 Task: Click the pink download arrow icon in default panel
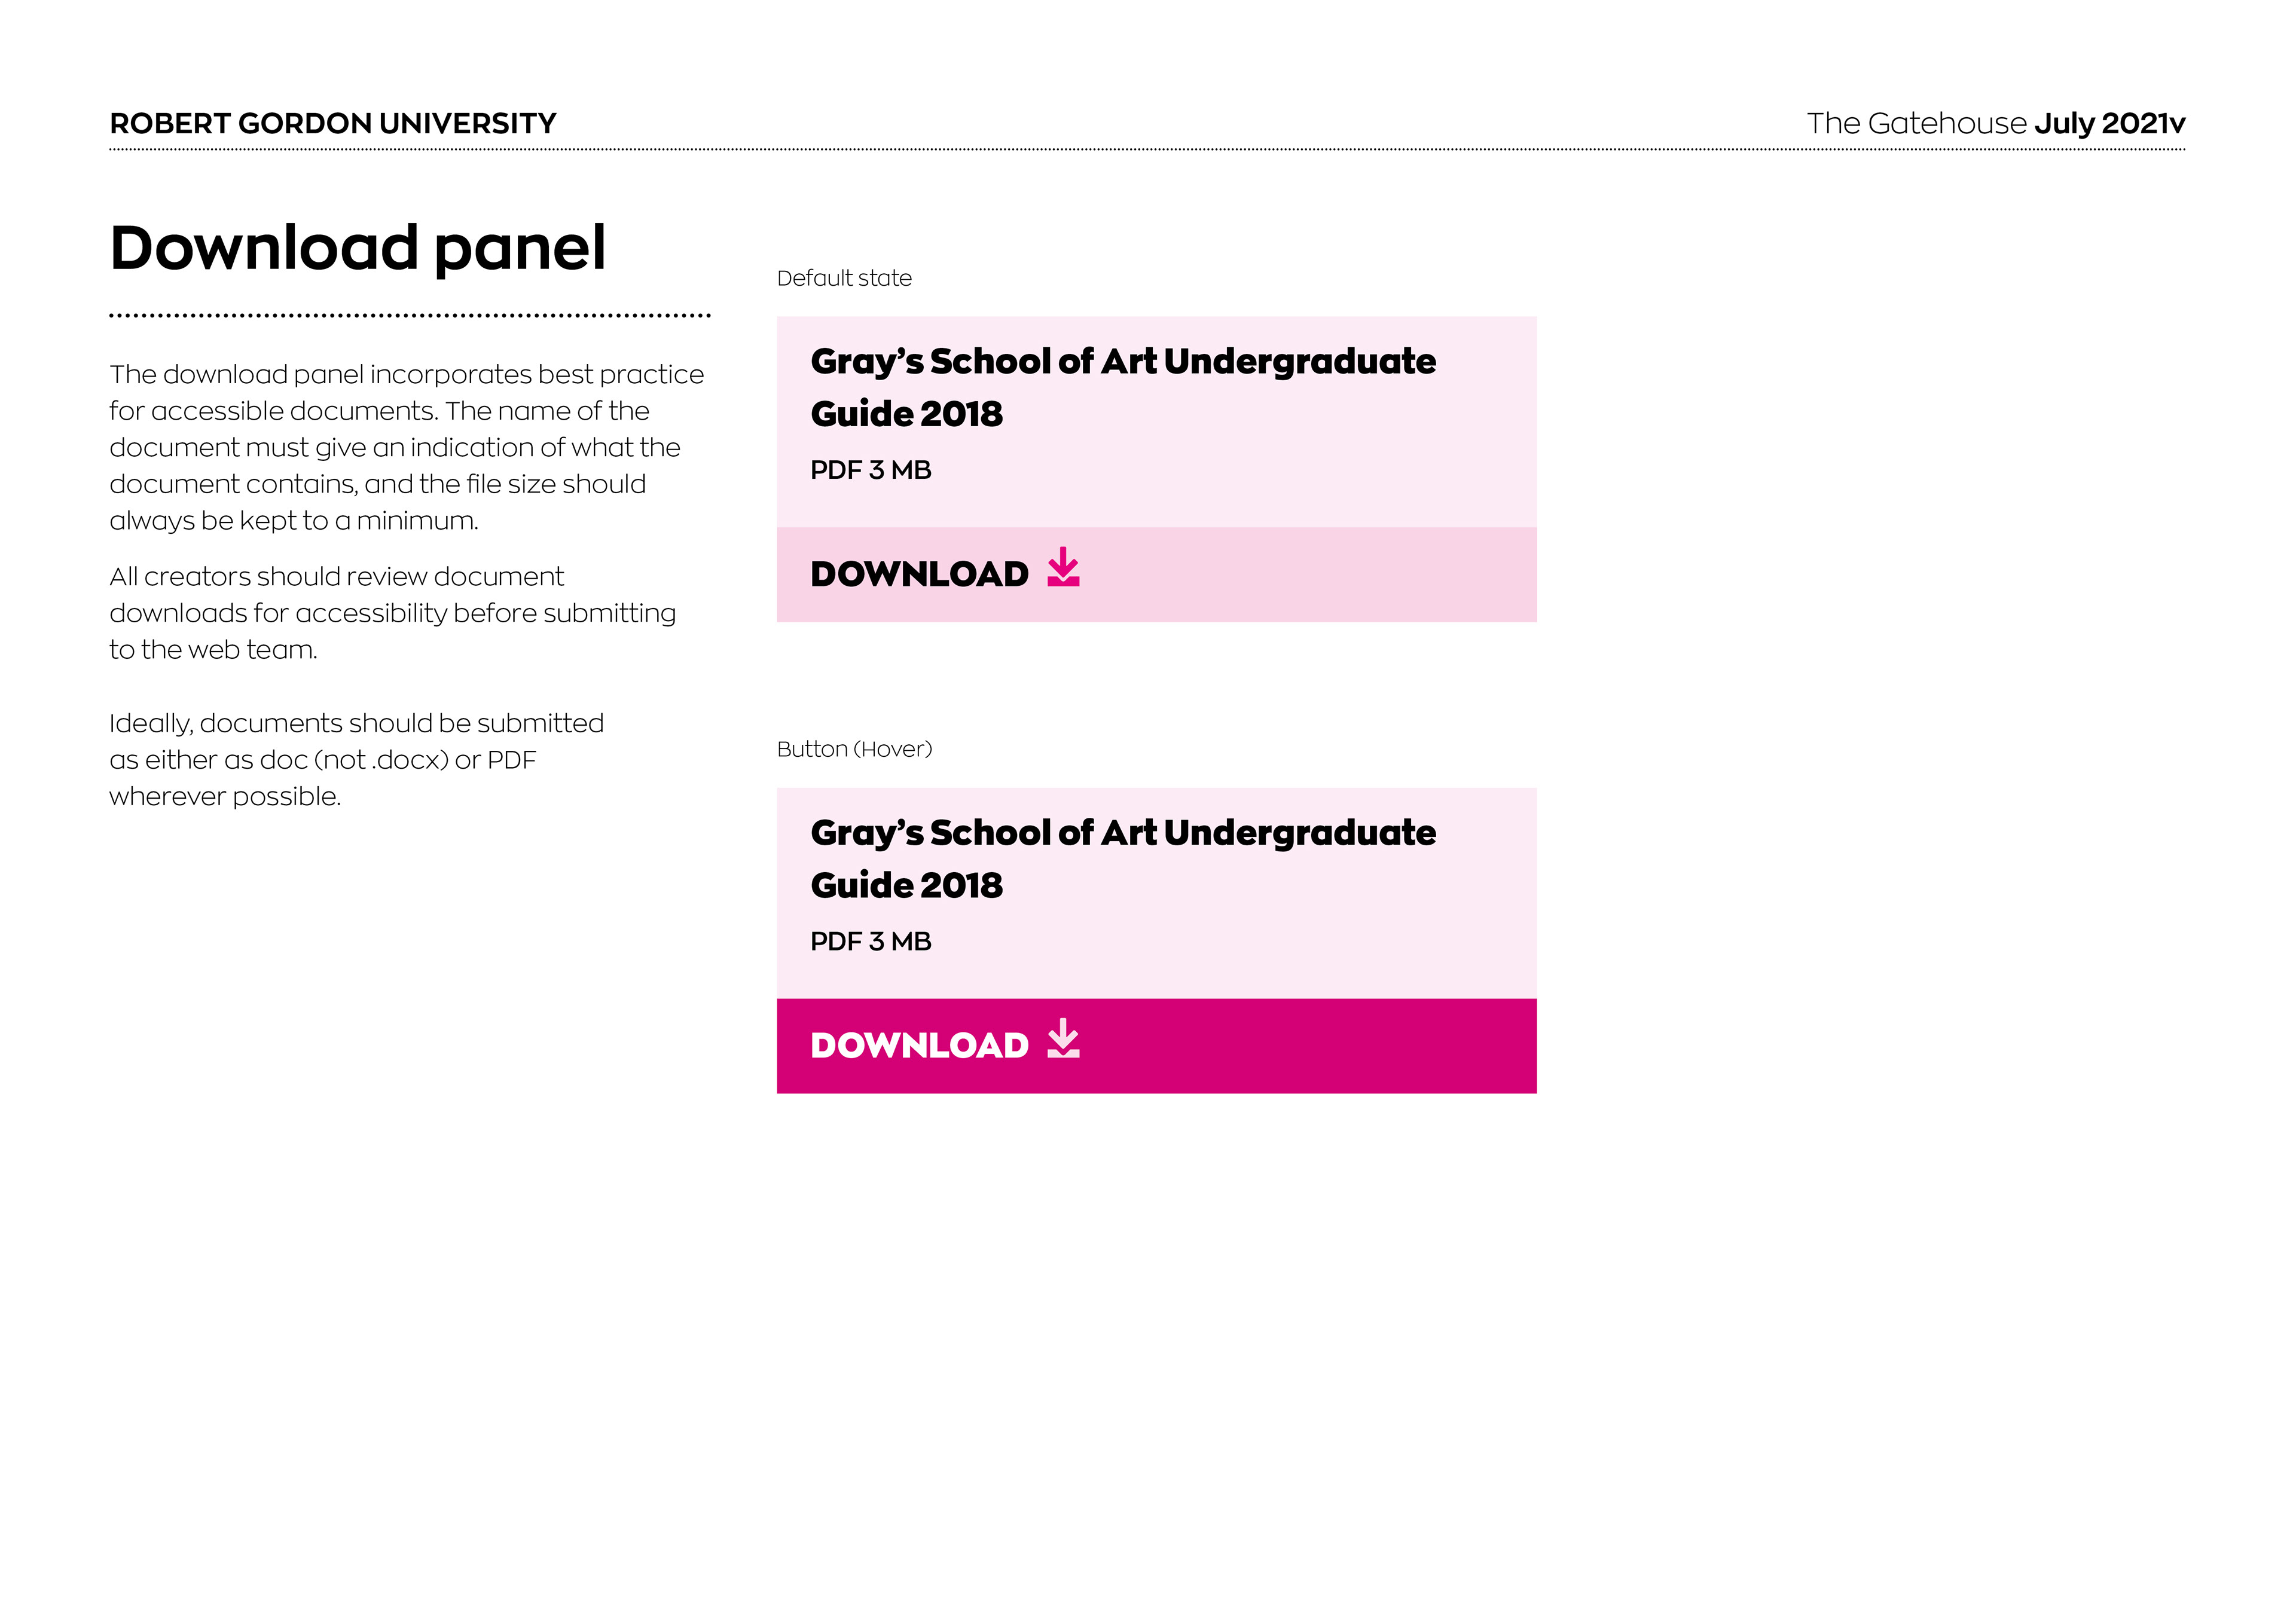point(1063,568)
